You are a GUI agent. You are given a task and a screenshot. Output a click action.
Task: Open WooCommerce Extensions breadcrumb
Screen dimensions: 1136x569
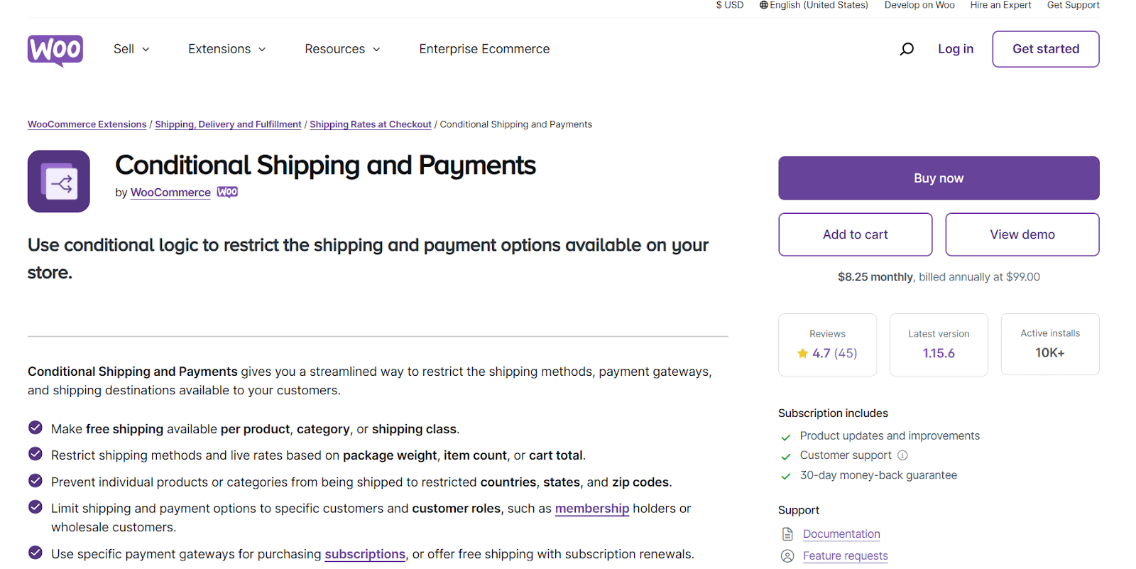coord(87,124)
